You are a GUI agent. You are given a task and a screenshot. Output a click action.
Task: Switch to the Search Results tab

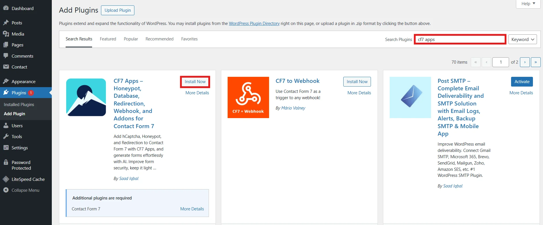(79, 39)
